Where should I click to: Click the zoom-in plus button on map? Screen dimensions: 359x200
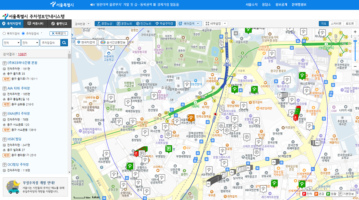[355, 32]
